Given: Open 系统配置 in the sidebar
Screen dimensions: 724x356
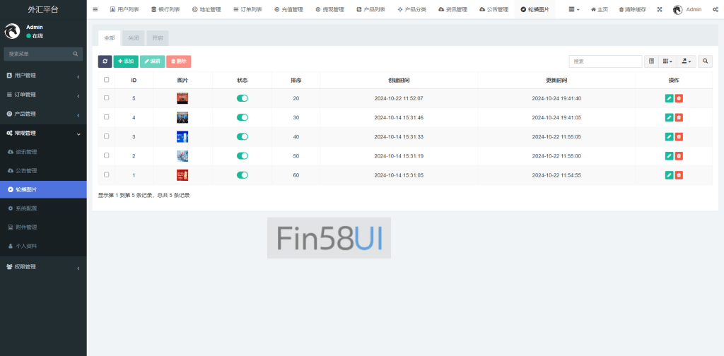Looking at the screenshot, I should tap(43, 208).
